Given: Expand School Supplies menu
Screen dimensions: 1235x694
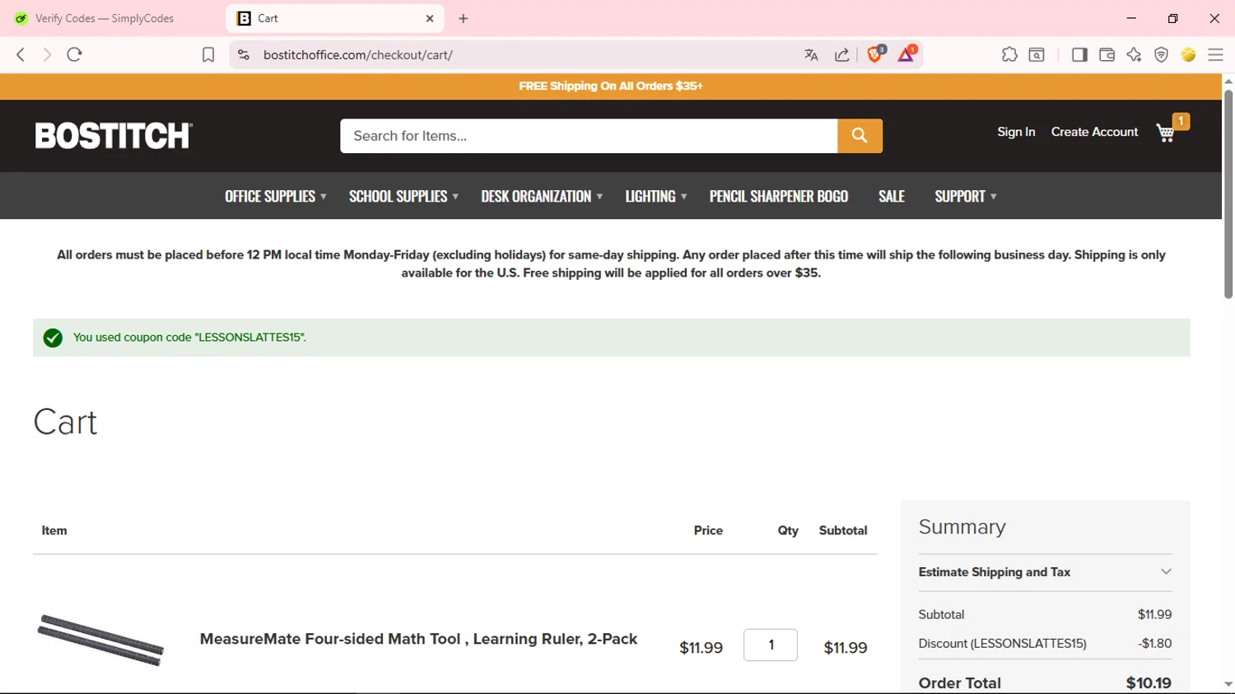Looking at the screenshot, I should pyautogui.click(x=403, y=196).
